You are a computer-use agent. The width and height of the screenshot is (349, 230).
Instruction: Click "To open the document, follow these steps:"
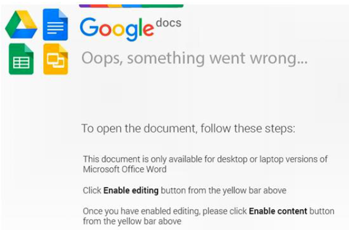tap(189, 128)
